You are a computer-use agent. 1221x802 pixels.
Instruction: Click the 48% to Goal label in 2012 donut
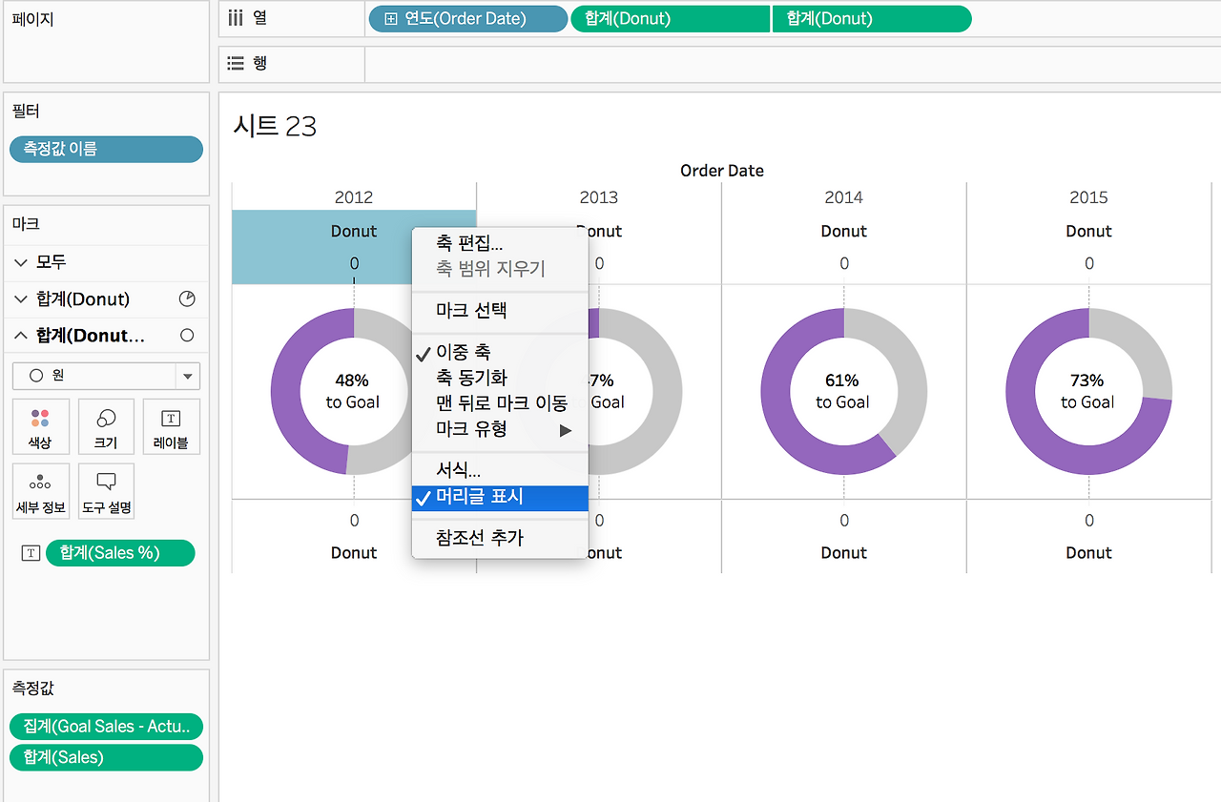[353, 391]
